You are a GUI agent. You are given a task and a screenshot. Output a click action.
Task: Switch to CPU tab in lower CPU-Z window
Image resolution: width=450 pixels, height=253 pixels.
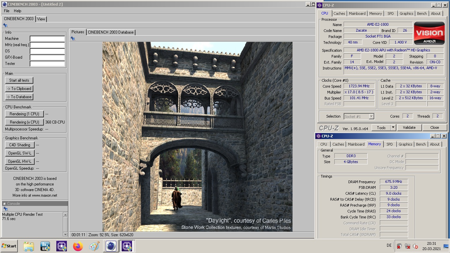(323, 144)
